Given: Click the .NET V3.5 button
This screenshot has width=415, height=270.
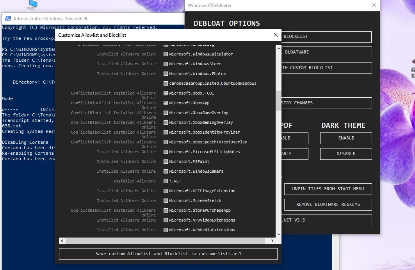Looking at the screenshot, I should [x=327, y=220].
